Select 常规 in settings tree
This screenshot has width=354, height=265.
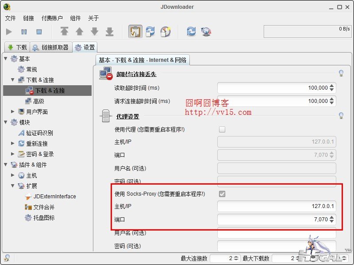[27, 69]
